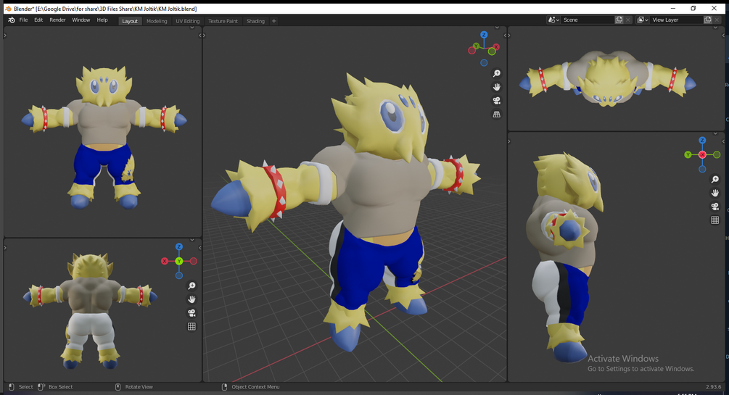Open the File menu
729x395 pixels.
point(23,20)
